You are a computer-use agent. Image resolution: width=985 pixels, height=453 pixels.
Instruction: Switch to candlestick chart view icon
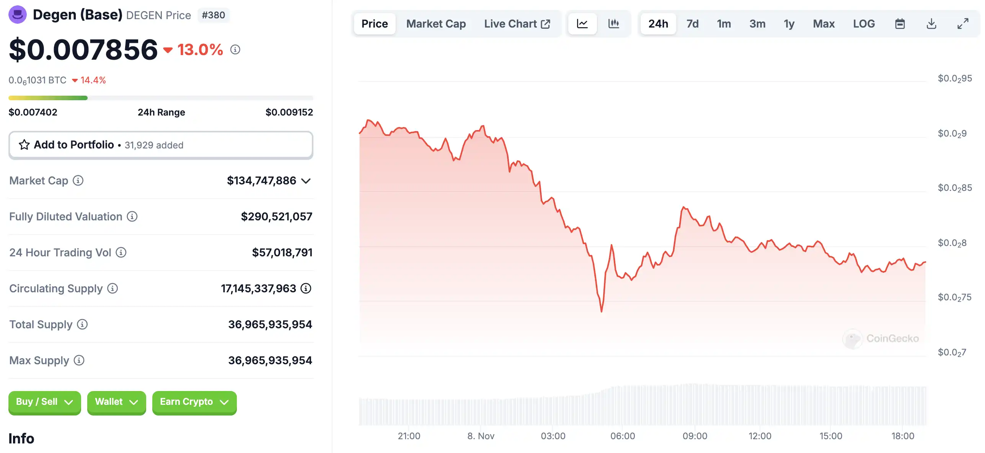[x=613, y=24]
